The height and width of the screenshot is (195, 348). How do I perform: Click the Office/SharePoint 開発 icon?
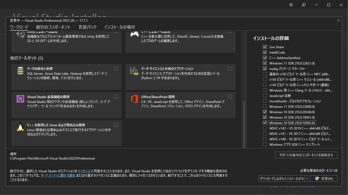coord(134,99)
